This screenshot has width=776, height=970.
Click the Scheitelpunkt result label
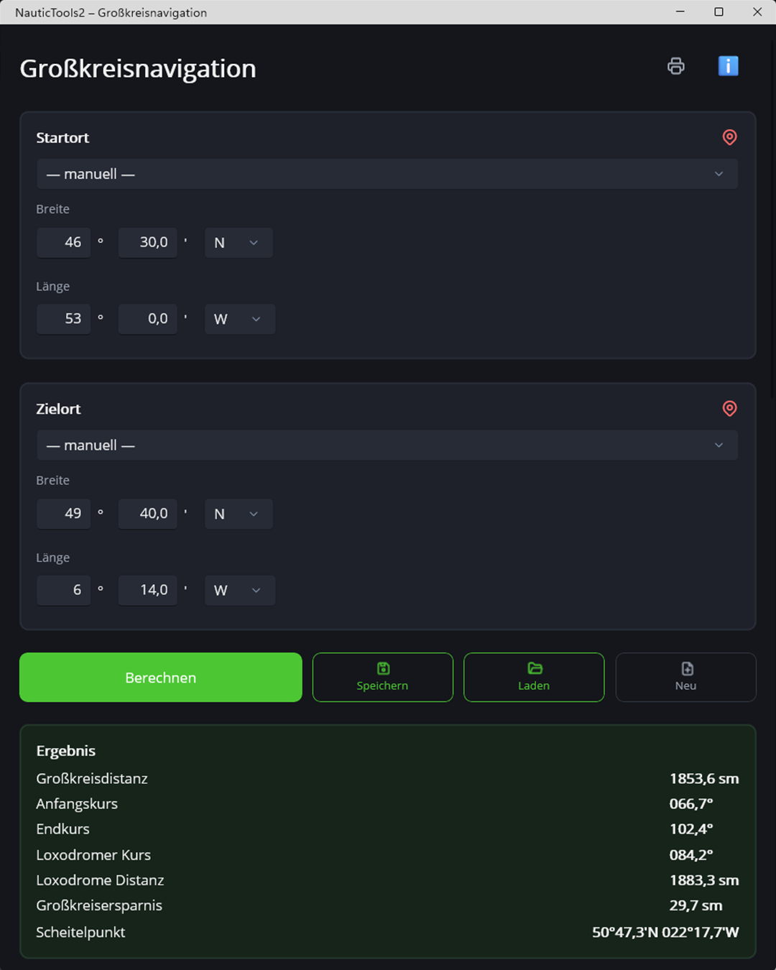pos(80,933)
